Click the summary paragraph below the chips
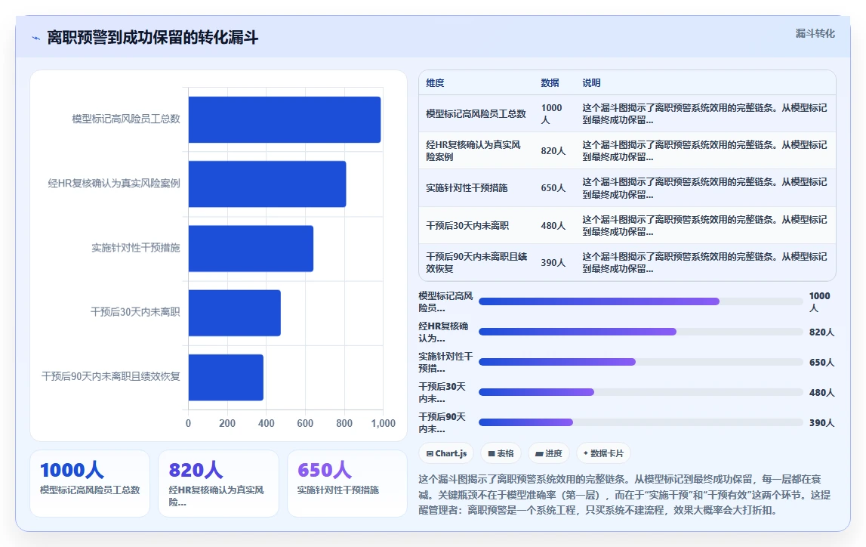The height and width of the screenshot is (547, 866). point(624,495)
